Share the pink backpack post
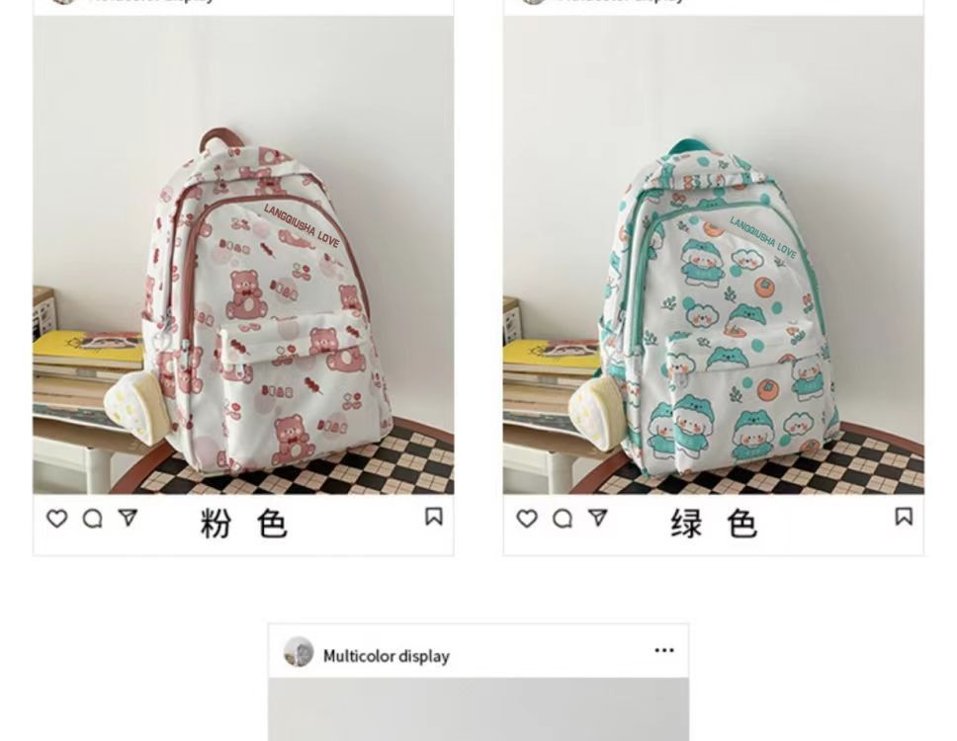 pos(128,518)
